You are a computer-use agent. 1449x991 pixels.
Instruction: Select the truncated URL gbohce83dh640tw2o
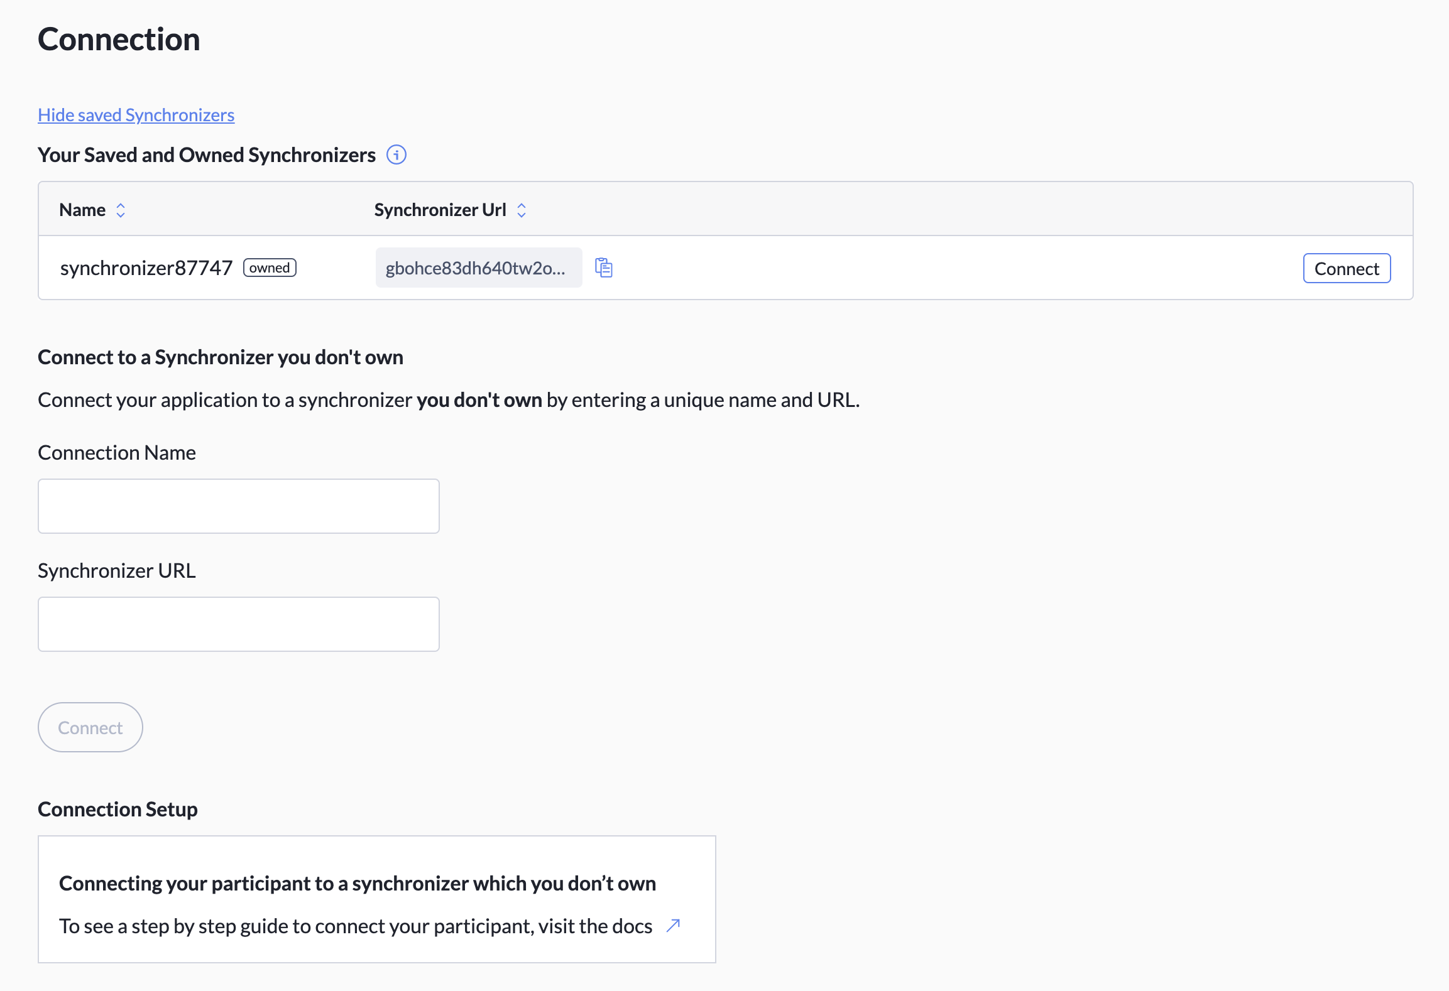click(478, 268)
